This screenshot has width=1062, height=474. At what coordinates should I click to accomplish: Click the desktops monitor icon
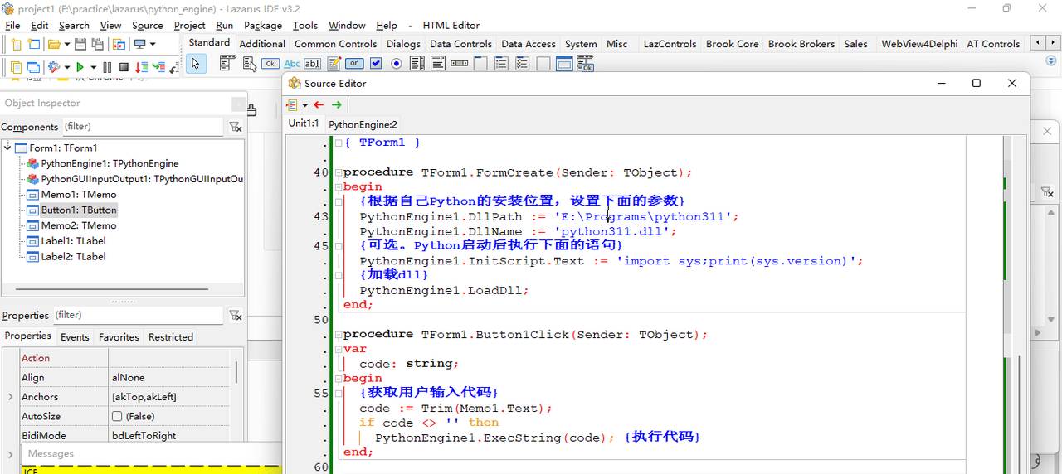[139, 44]
